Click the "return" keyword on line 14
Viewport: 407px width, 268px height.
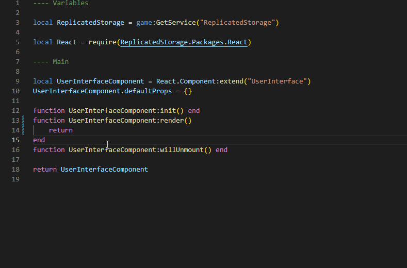[x=61, y=130]
